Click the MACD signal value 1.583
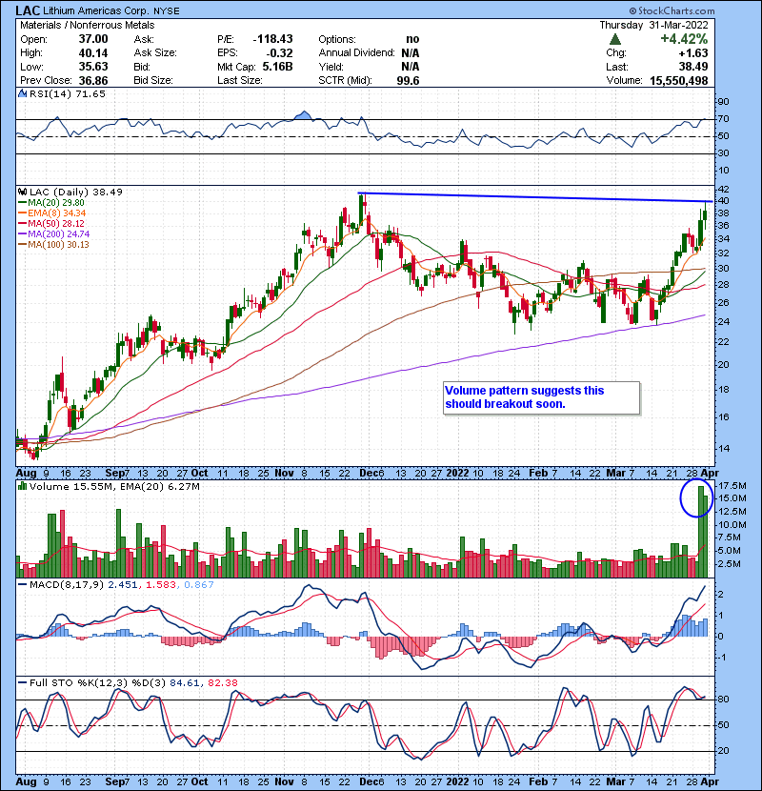This screenshot has height=791, width=762. pyautogui.click(x=161, y=585)
